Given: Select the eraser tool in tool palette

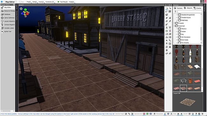Looking at the screenshot, I should click(x=167, y=21).
